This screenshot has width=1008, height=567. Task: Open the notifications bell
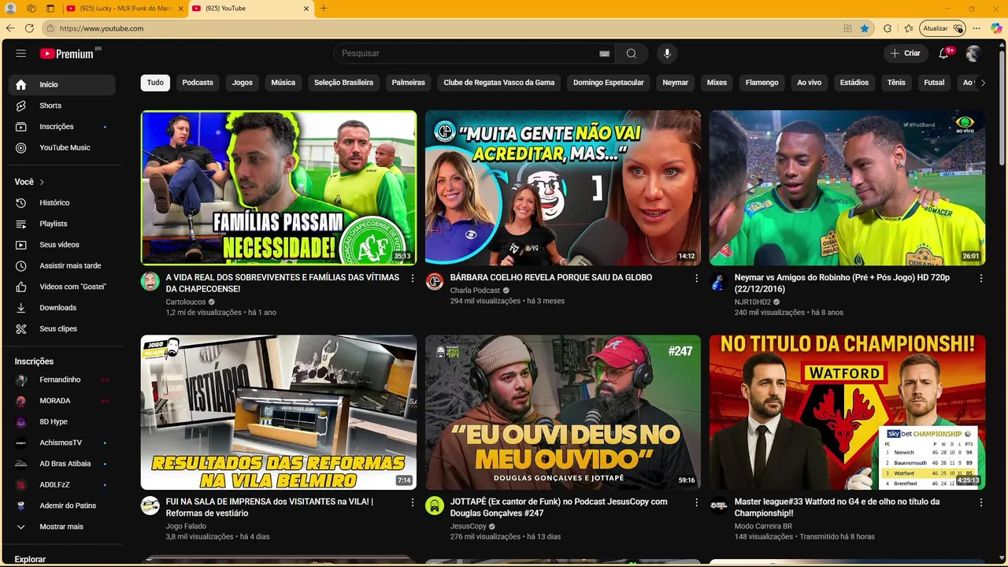coord(943,54)
